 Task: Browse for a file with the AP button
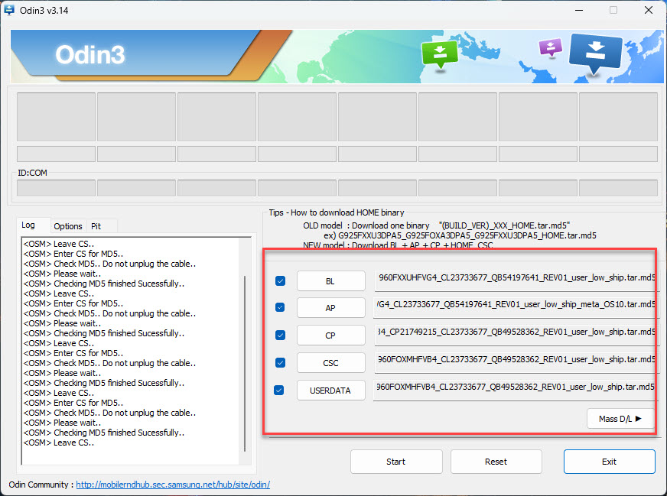(x=330, y=308)
